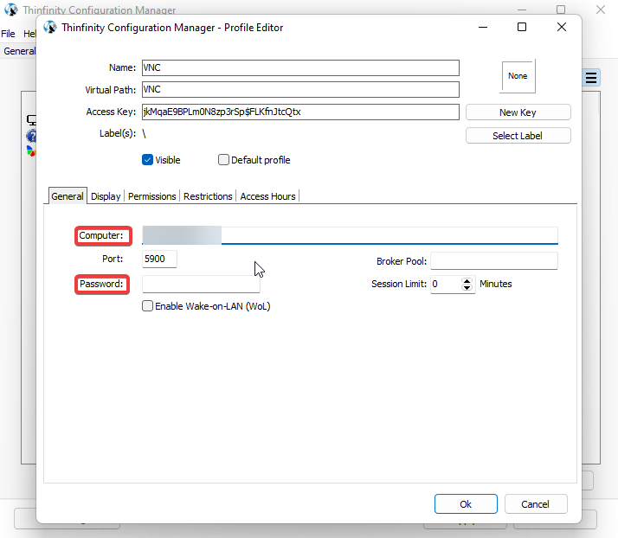
Task: Minimize the Profile Editor window
Action: tap(483, 27)
